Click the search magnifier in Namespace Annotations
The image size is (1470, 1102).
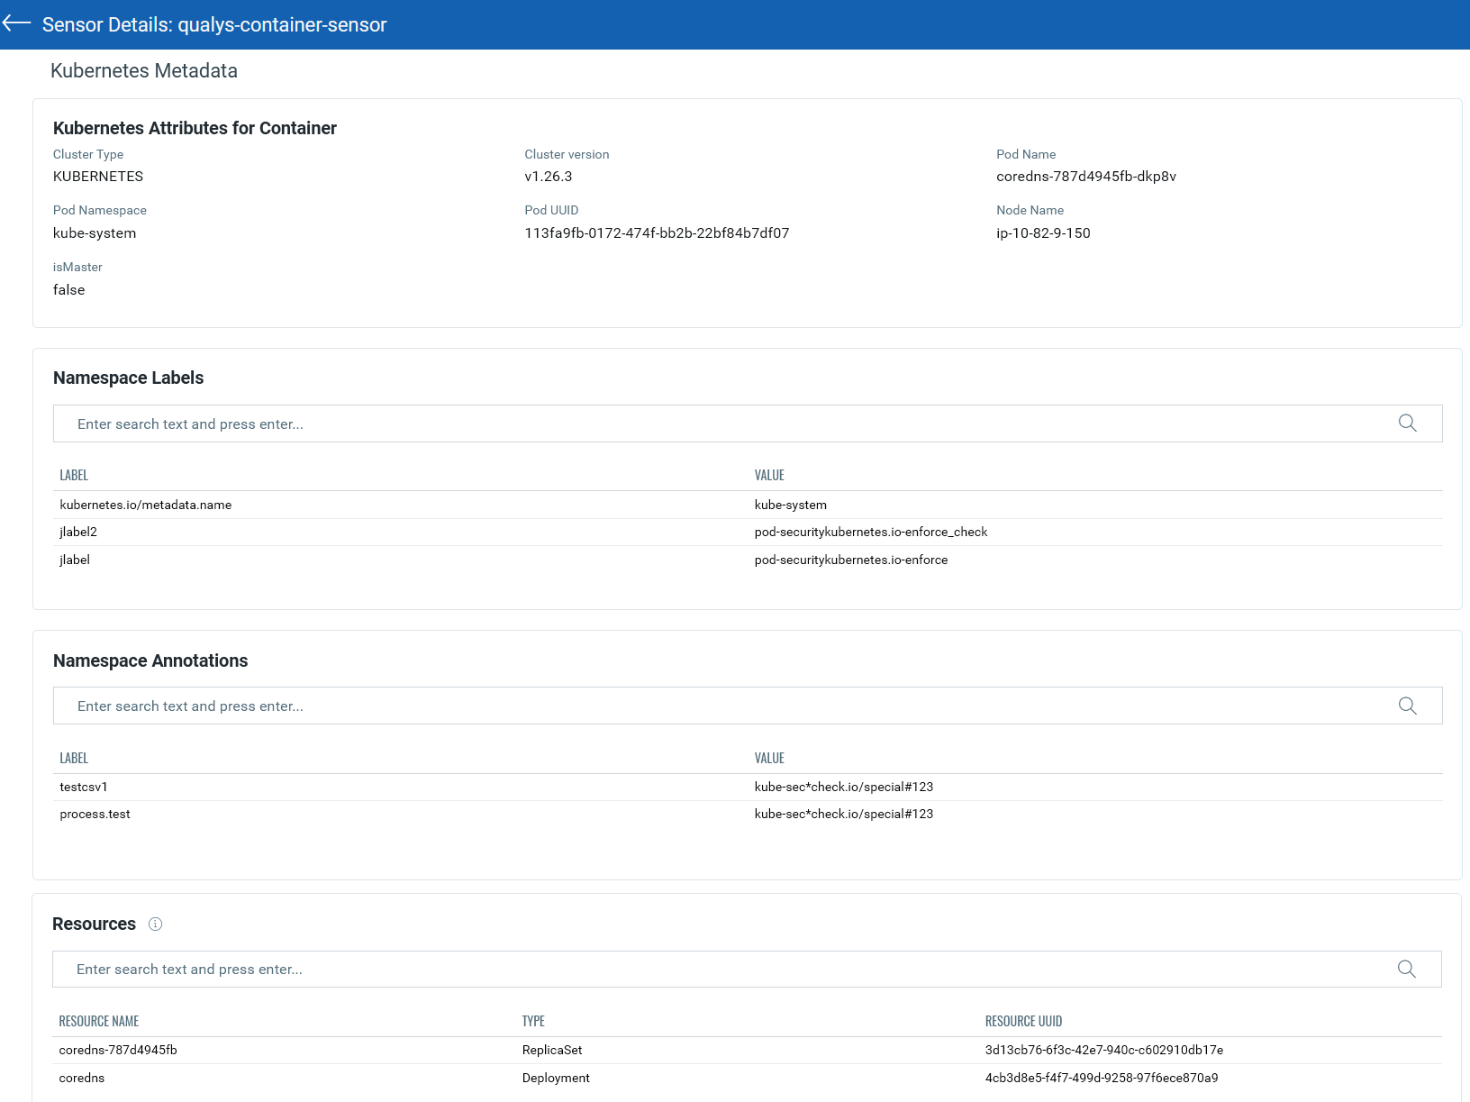1408,706
